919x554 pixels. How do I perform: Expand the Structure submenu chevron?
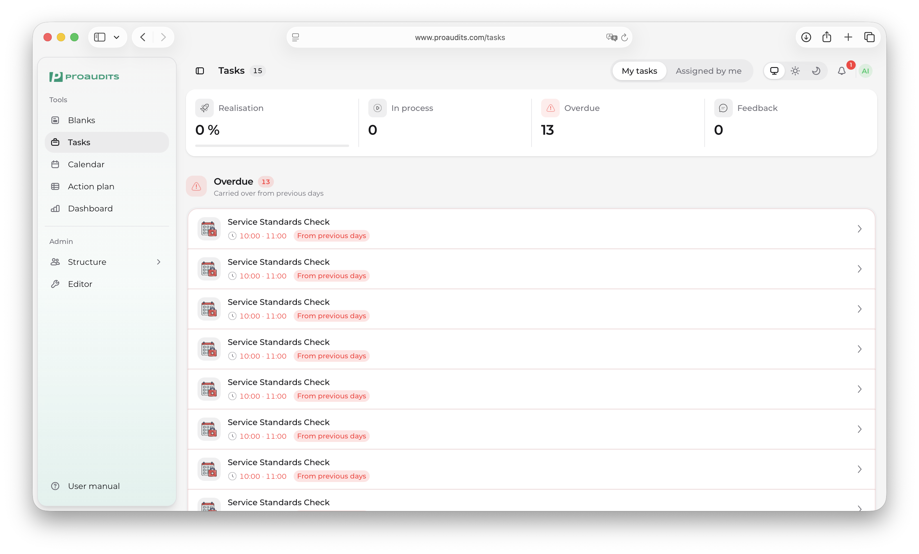pos(159,262)
